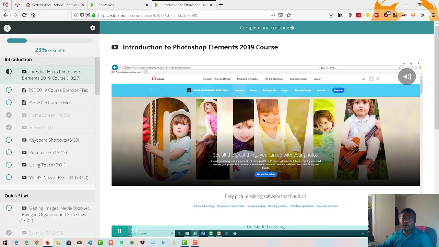Screen dimensions: 439x247
Task: Click Complete and continue button
Action: pos(267,28)
